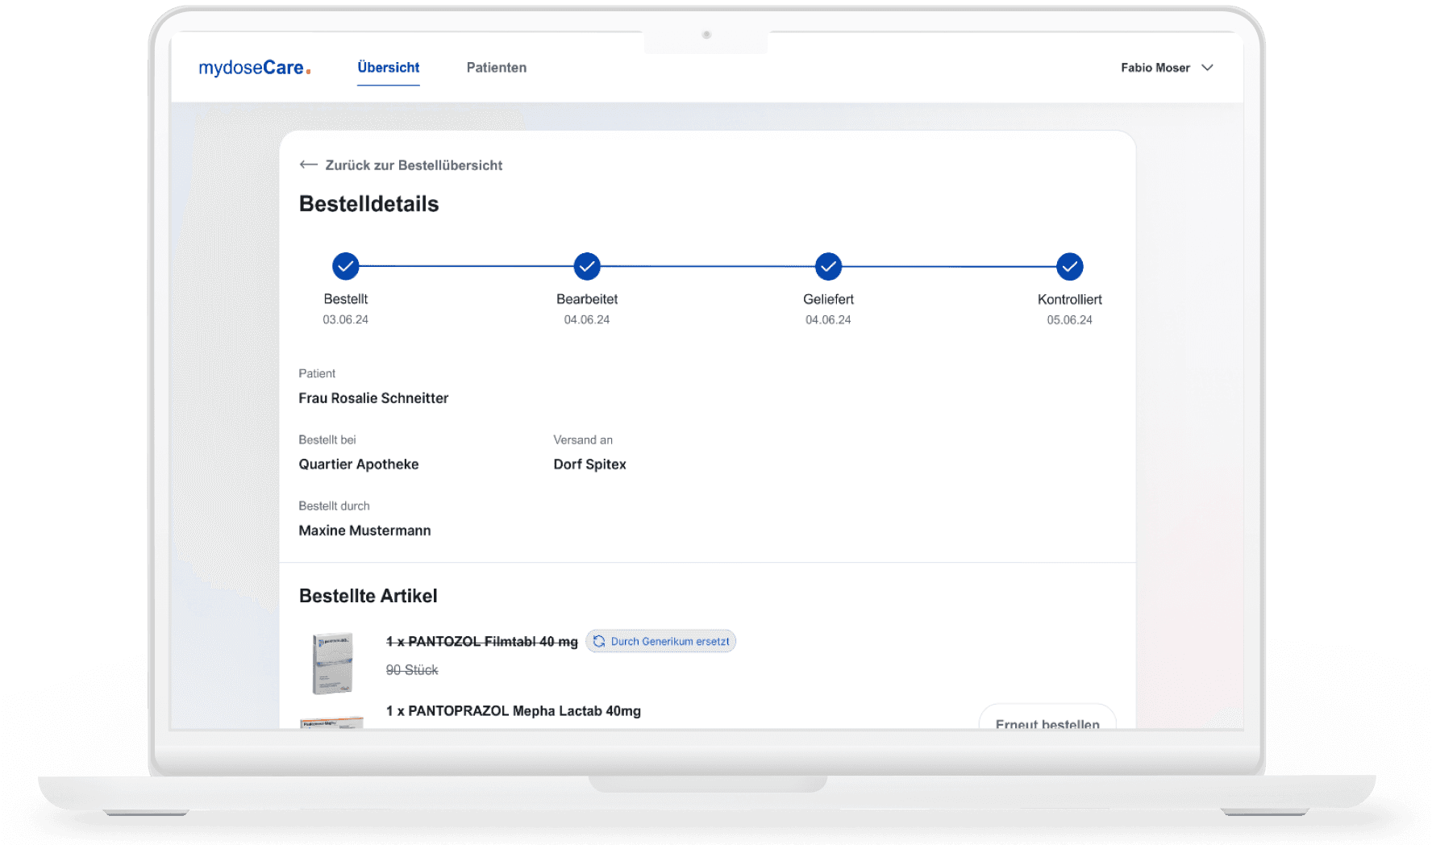Click the replace icon in the Generikum badge

click(599, 641)
